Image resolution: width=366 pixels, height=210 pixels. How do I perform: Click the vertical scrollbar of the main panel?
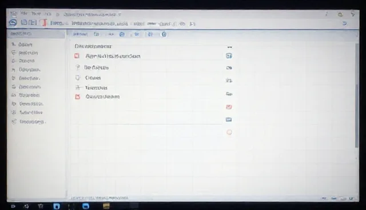coord(356,95)
